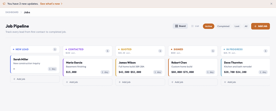Dismiss the updates banner with X icon
Screen dimensions: 276x111
pyautogui.click(x=271, y=4)
